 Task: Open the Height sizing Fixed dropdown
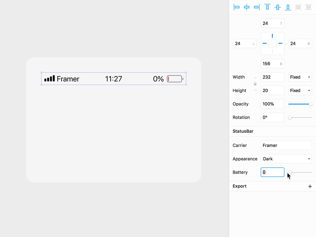(x=300, y=90)
